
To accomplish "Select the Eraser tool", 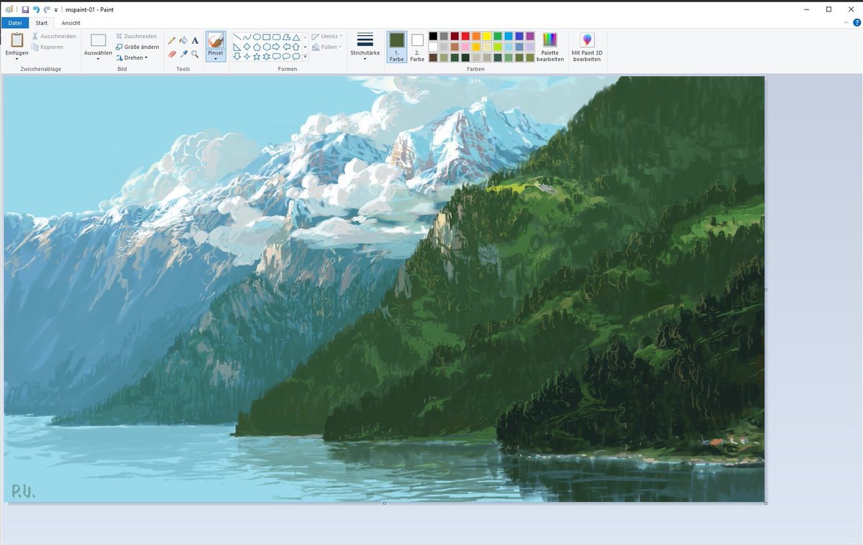I will pos(173,55).
